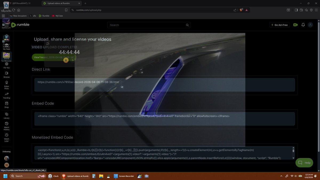This screenshot has height=180, width=320.
Task: Select the Upload videos at Rumble tab
Action: [61, 3]
